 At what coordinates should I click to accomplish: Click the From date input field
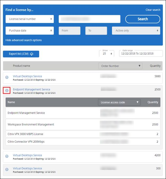point(69,31)
